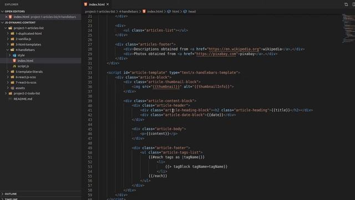Click the 4-handlebars open folder icon

click(12, 50)
